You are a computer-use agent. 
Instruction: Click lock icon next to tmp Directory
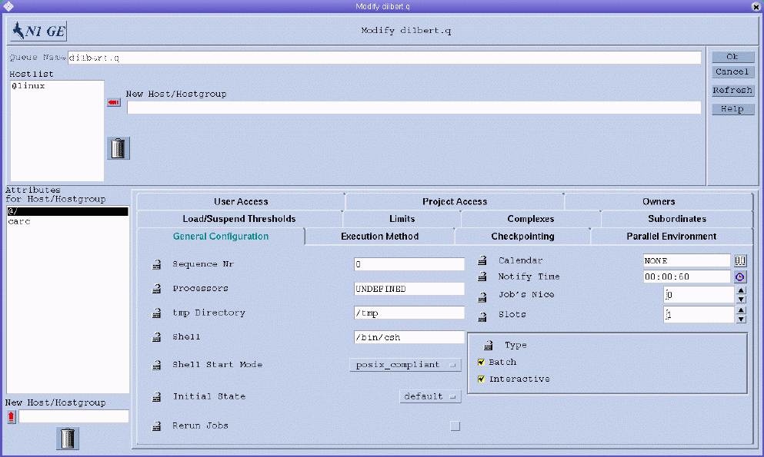156,313
